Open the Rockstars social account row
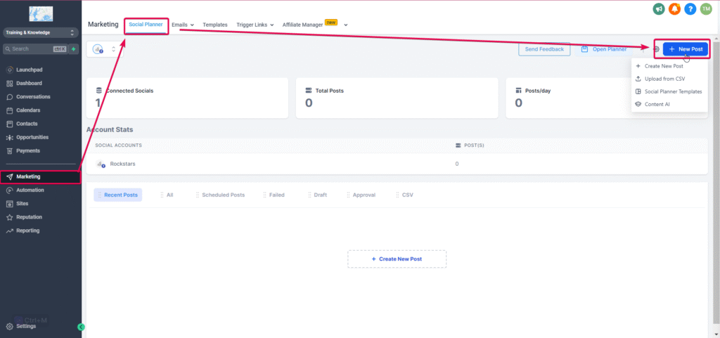Image resolution: width=720 pixels, height=338 pixels. click(122, 164)
